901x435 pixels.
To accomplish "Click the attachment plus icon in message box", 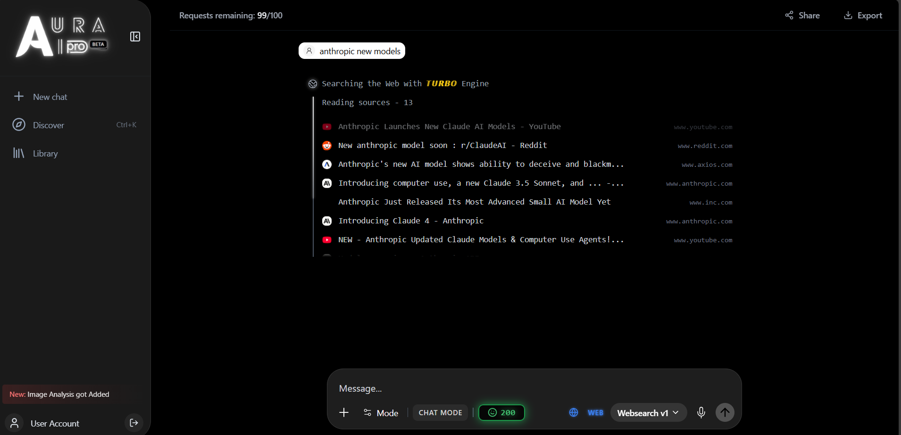I will [344, 413].
